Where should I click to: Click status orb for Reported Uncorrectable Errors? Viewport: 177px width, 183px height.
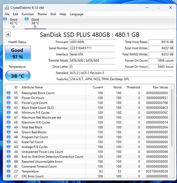click(8, 161)
